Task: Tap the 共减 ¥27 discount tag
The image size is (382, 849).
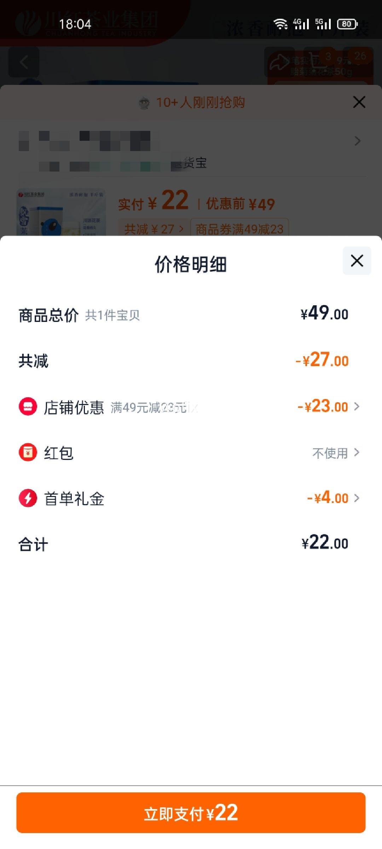Action: tap(154, 229)
